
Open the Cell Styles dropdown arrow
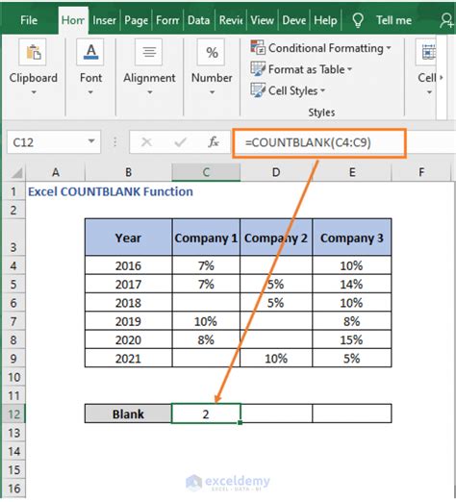point(322,90)
